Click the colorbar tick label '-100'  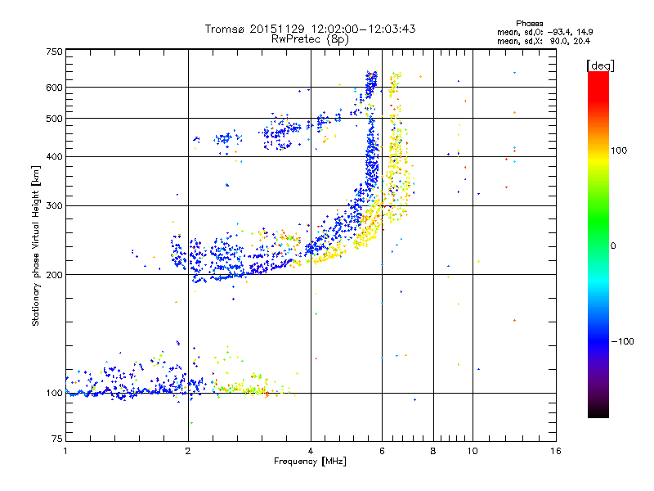click(622, 341)
